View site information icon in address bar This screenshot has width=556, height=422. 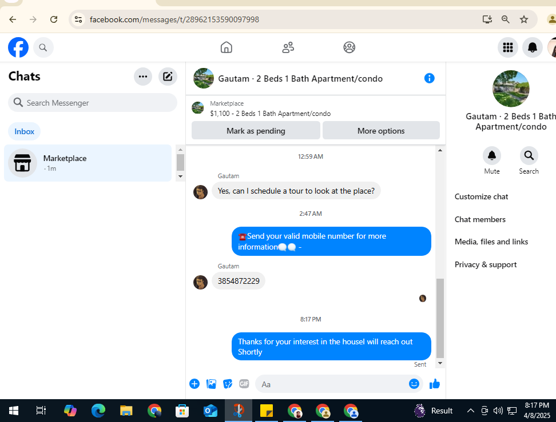(x=78, y=19)
